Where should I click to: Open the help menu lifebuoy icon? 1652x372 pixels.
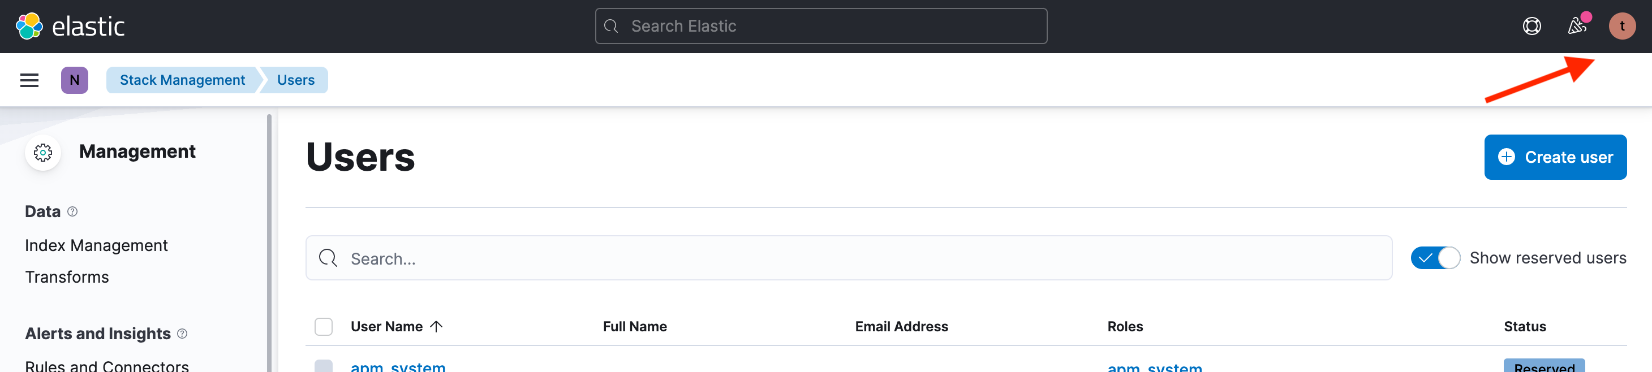(x=1531, y=27)
